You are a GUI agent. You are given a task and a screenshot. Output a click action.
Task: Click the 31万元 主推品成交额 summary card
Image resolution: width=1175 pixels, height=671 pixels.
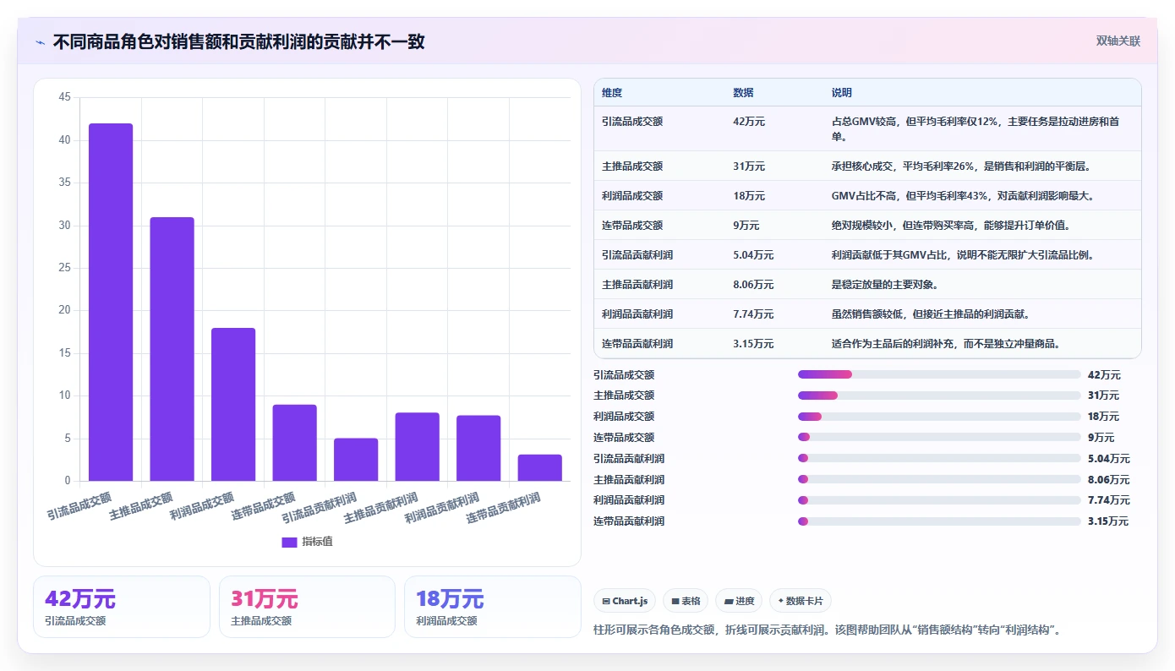click(x=307, y=607)
